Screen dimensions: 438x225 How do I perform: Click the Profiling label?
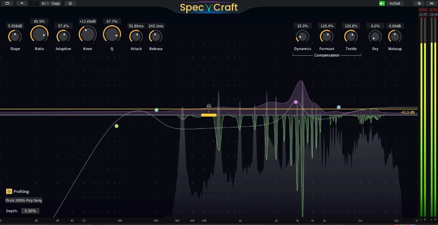[x=22, y=192]
